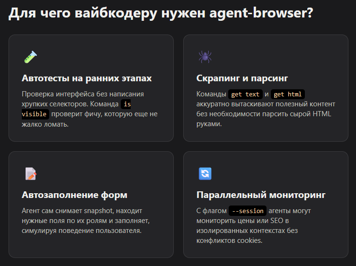This screenshot has height=266, width=356.
Task: Click the page heading about agent-browser
Action: 161,13
